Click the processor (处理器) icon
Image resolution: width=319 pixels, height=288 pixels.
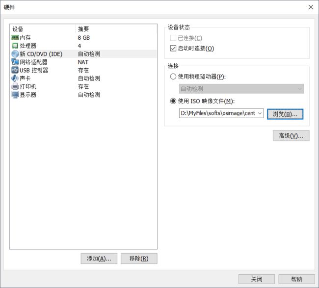point(15,46)
